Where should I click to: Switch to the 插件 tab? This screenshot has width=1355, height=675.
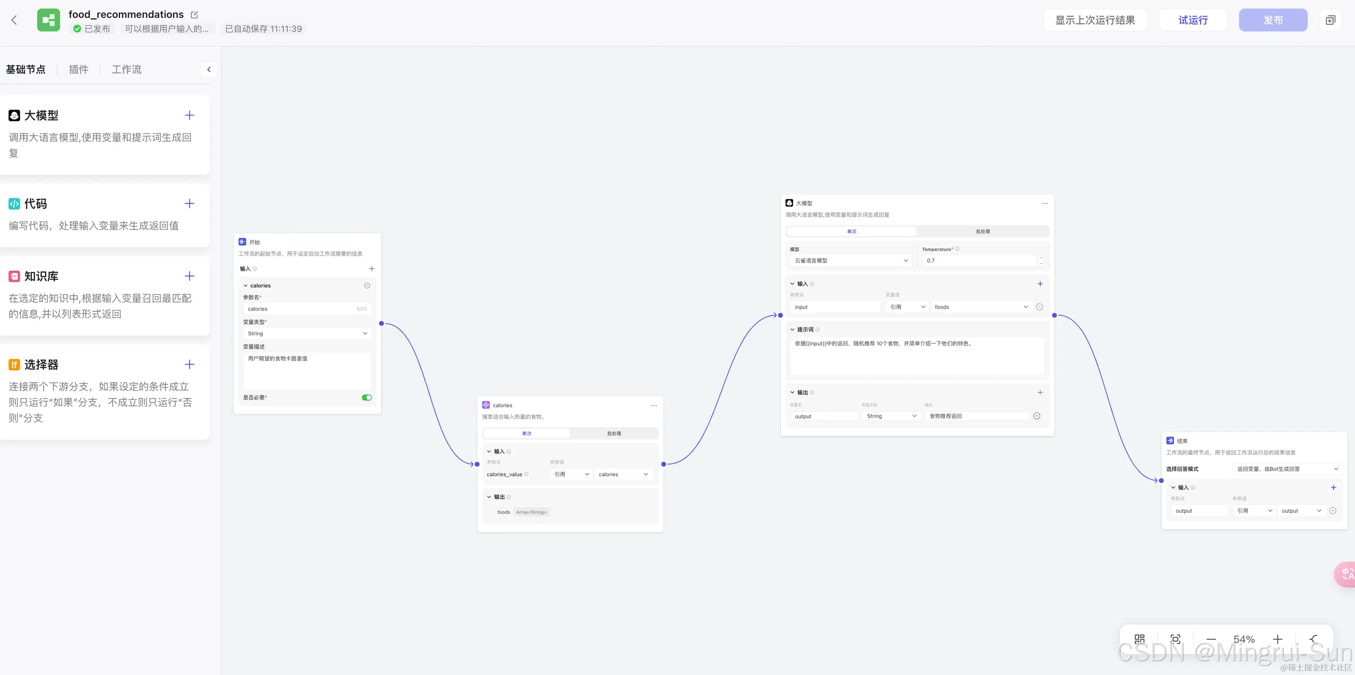tap(78, 69)
